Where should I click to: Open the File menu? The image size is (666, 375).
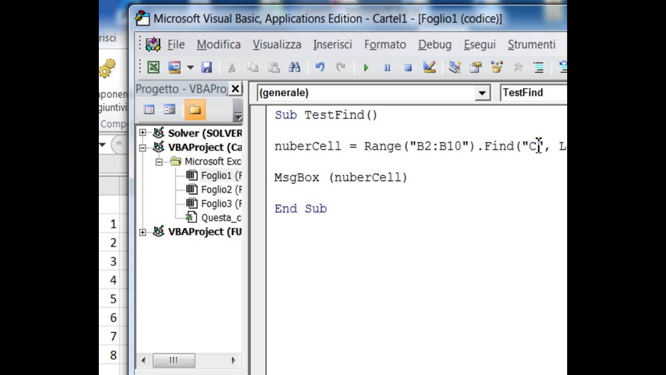[176, 45]
